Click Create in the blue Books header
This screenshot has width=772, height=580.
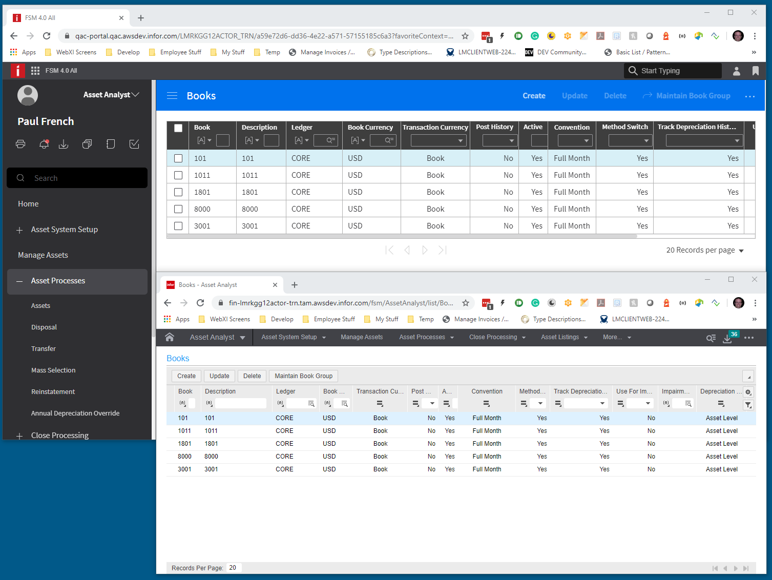pos(534,96)
